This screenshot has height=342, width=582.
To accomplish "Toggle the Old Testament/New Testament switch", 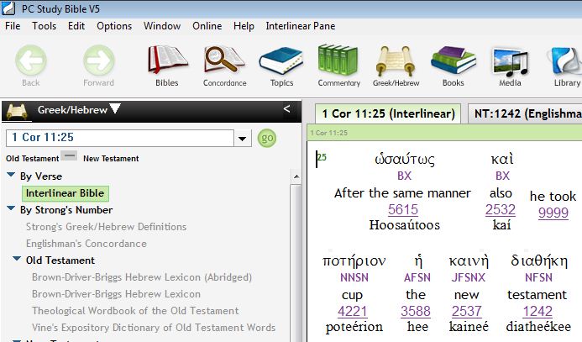I will (x=71, y=157).
